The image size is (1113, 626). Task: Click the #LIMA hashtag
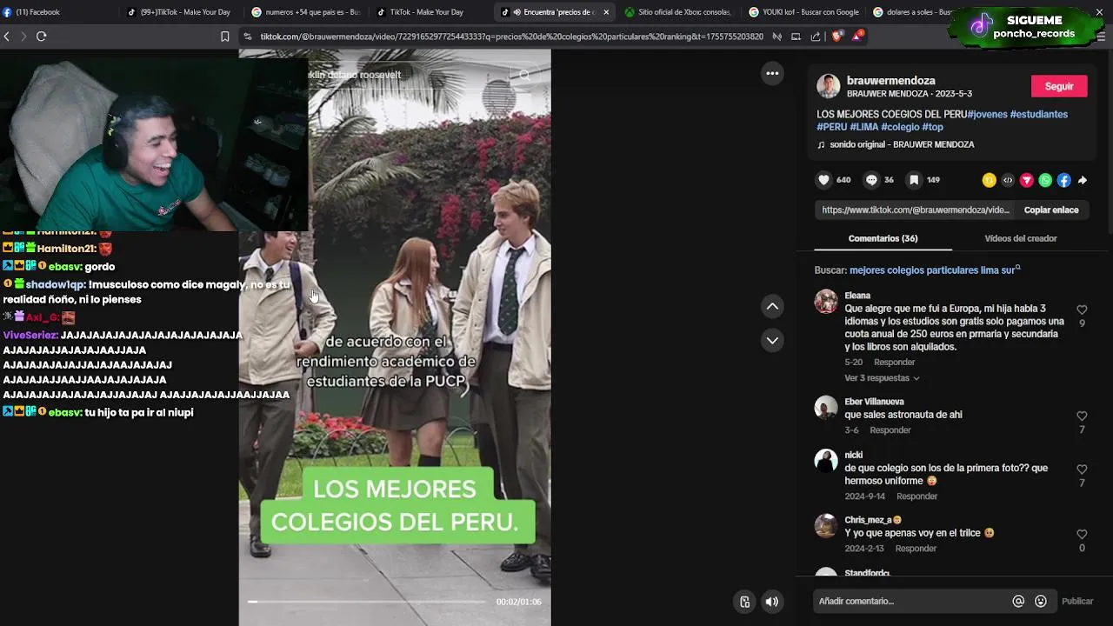[x=863, y=127]
